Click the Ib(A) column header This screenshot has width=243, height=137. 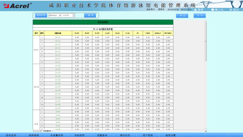pyautogui.click(x=118, y=33)
